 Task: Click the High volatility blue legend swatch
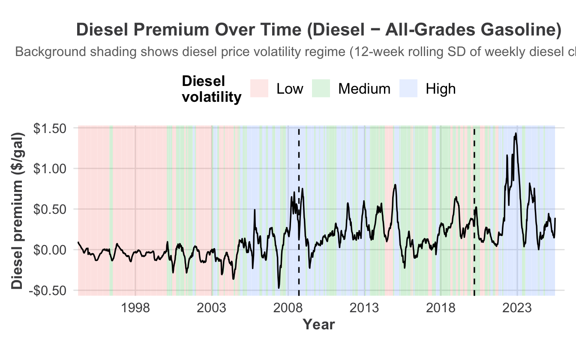pyautogui.click(x=408, y=89)
